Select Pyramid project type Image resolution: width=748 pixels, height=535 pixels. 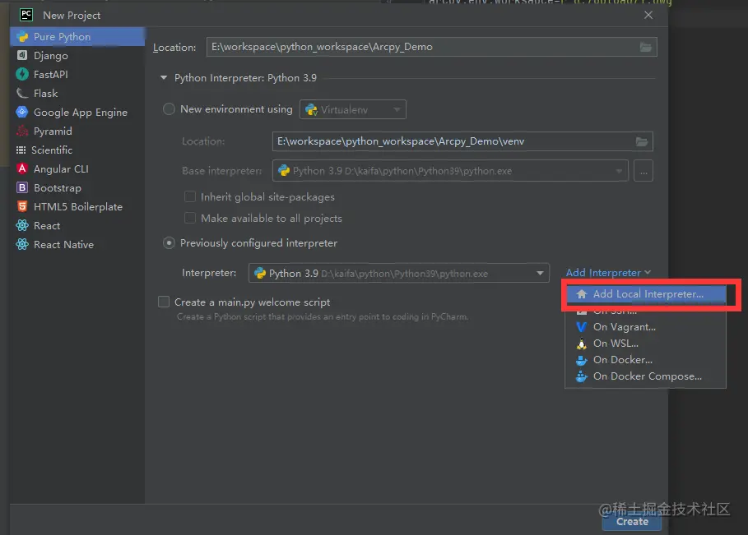click(x=77, y=131)
